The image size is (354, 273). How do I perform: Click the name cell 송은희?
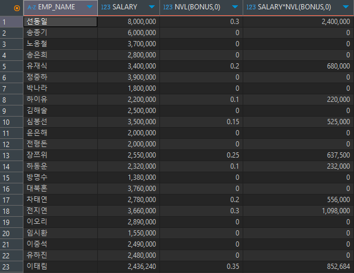[x=60, y=55]
